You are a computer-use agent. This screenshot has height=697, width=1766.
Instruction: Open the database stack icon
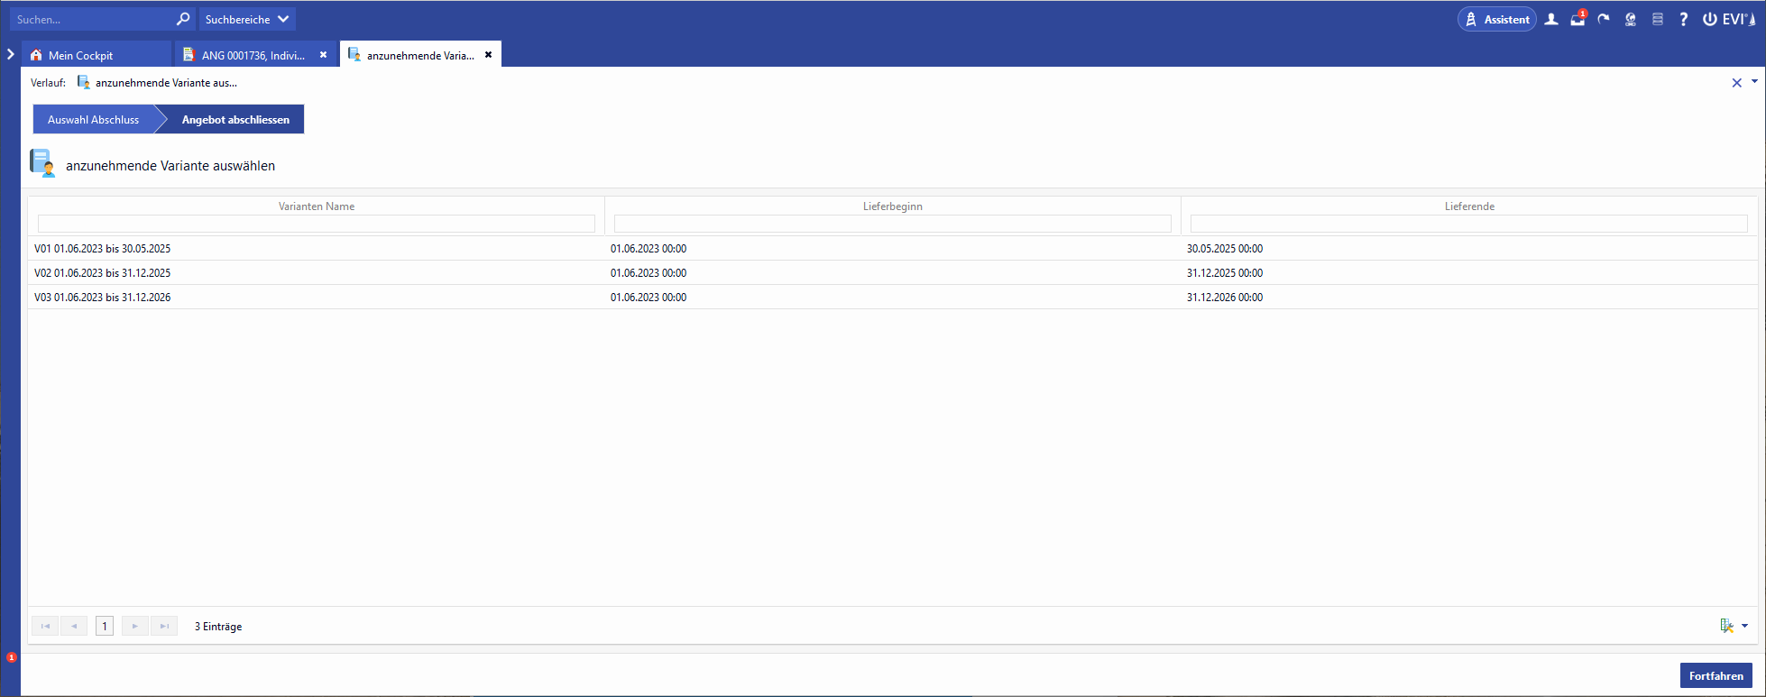click(x=1658, y=19)
